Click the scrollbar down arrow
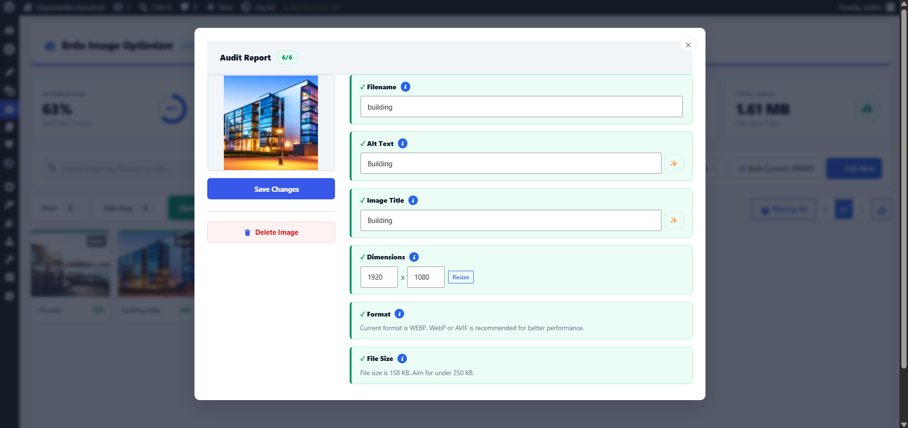 904,424
